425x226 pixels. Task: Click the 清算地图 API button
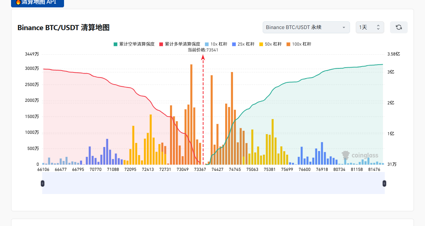[38, 3]
